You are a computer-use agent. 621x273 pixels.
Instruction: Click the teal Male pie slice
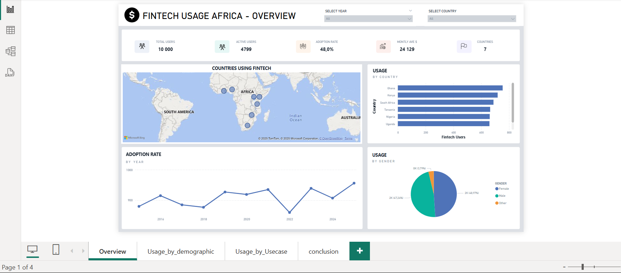coord(422,195)
